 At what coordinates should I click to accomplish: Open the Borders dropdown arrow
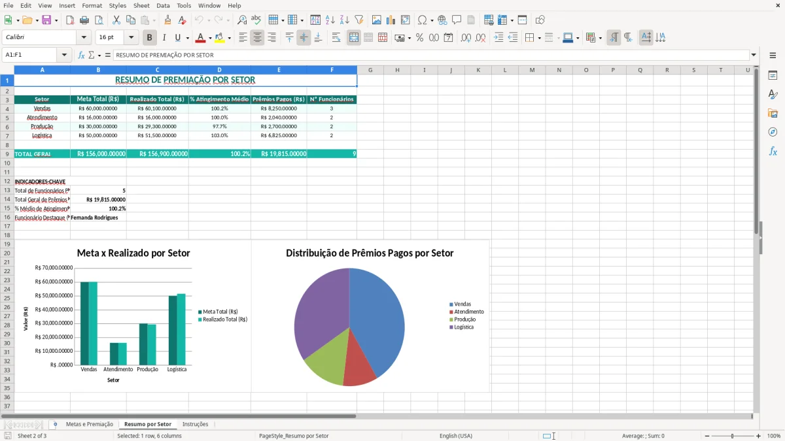click(540, 38)
